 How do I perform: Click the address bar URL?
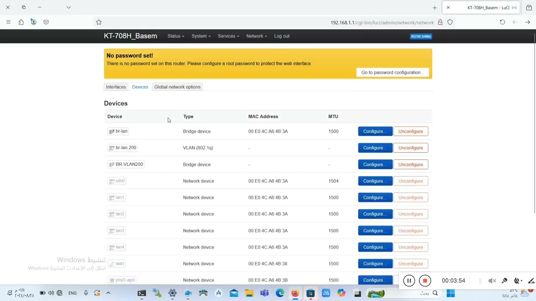coord(382,23)
